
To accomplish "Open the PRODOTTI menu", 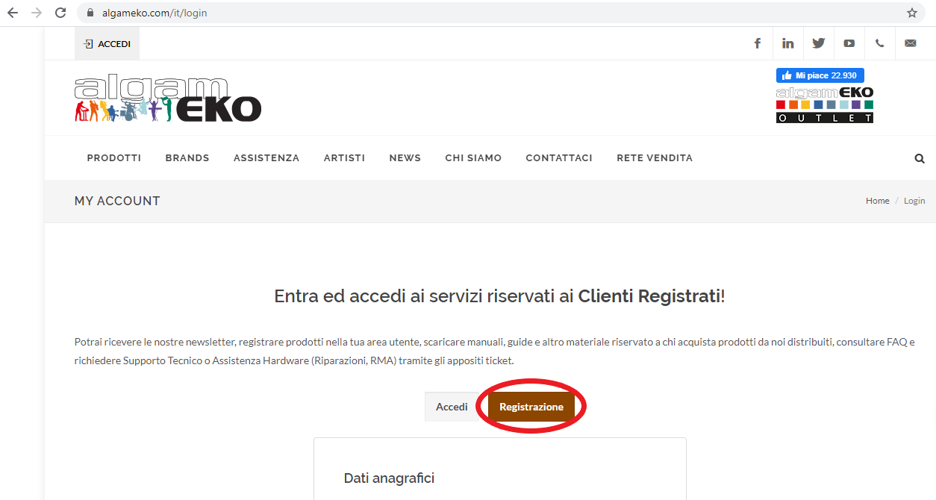I will click(114, 158).
